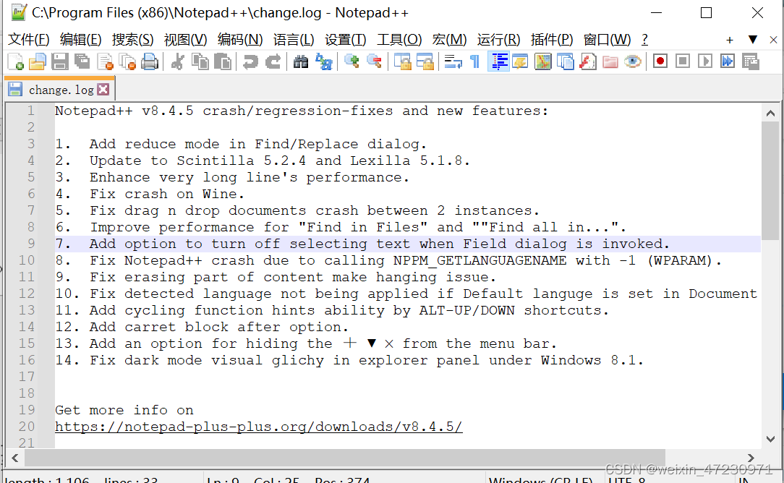The height and width of the screenshot is (483, 784).
Task: Open the notepad-plus-plus.org downloads link
Action: click(x=258, y=427)
